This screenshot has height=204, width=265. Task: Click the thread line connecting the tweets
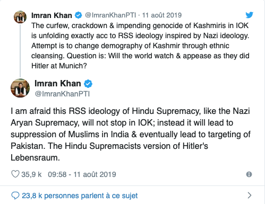[20, 51]
